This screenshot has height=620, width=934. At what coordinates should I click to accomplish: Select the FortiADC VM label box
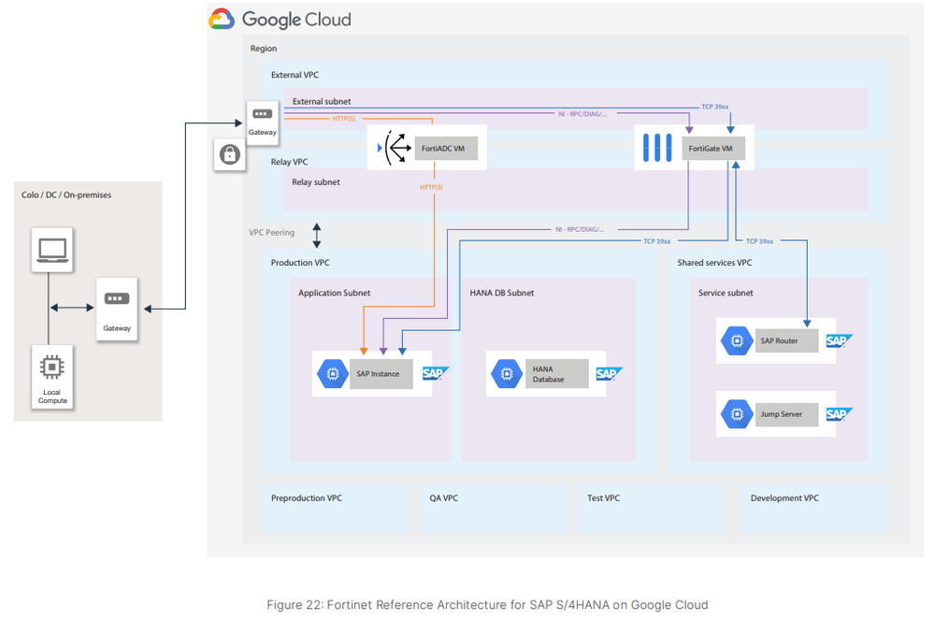pyautogui.click(x=446, y=149)
